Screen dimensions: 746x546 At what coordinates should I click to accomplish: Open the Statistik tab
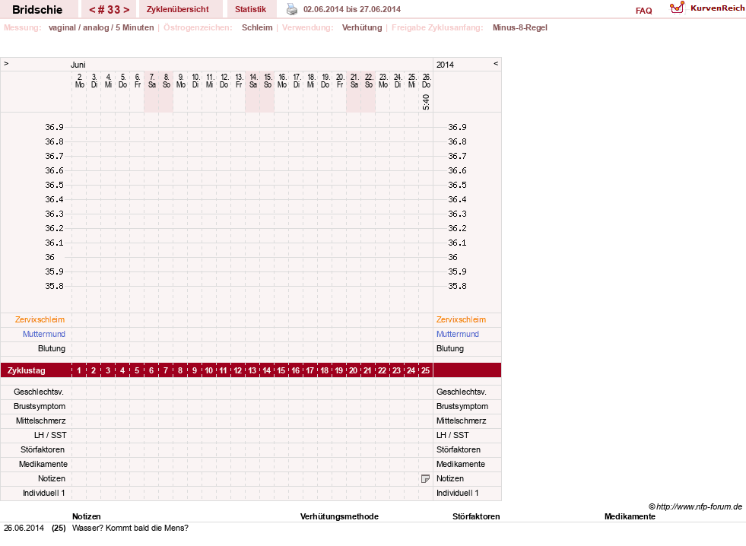click(250, 9)
